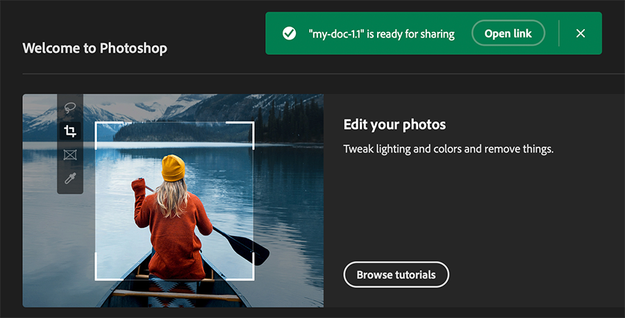Click the bottom-left crop corner handle
Viewport: 625px width, 318px height.
click(97, 279)
